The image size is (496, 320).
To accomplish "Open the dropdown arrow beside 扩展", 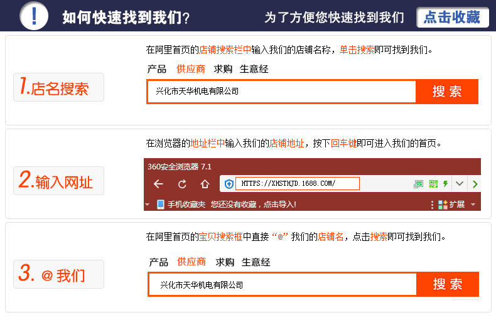I will pos(473,205).
